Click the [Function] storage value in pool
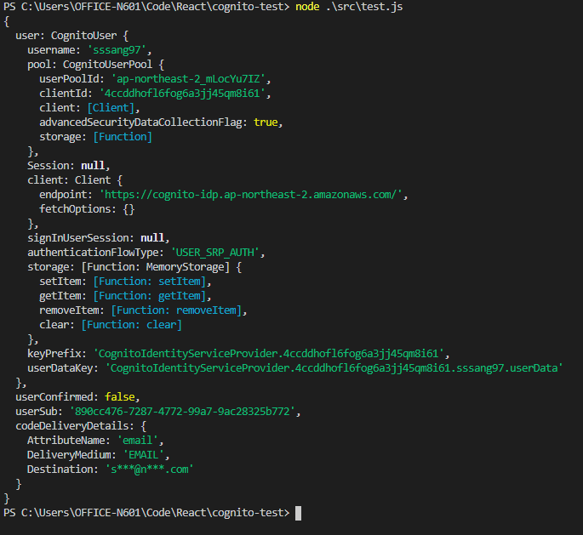The width and height of the screenshot is (583, 535). click(123, 137)
